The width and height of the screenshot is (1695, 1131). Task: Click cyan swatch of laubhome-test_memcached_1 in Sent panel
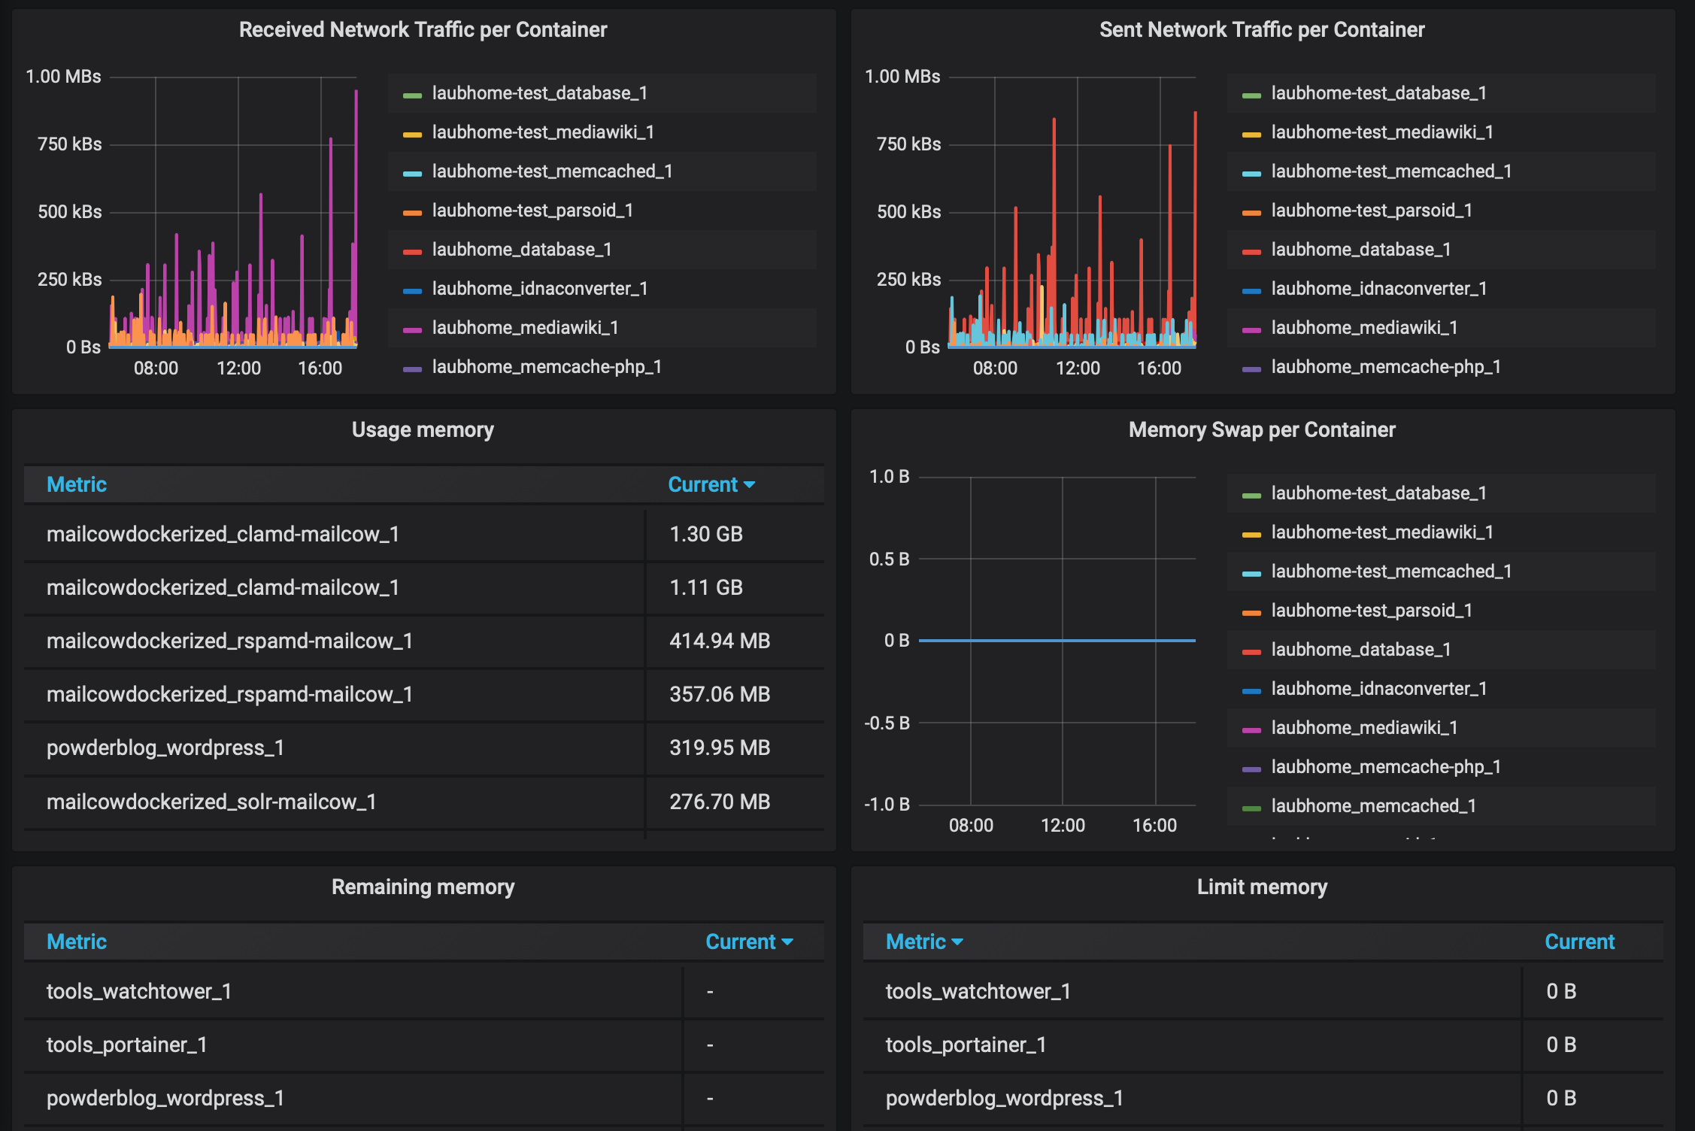[x=1251, y=174]
